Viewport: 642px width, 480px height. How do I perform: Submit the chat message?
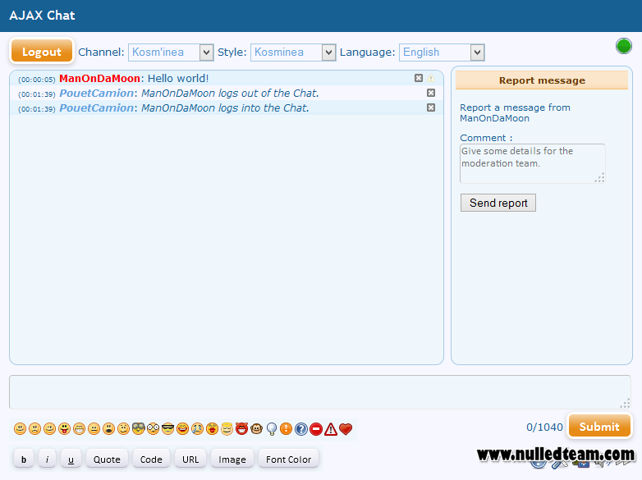(599, 426)
